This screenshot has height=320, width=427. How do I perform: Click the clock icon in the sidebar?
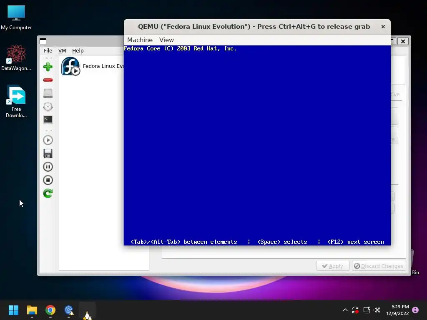(48, 106)
